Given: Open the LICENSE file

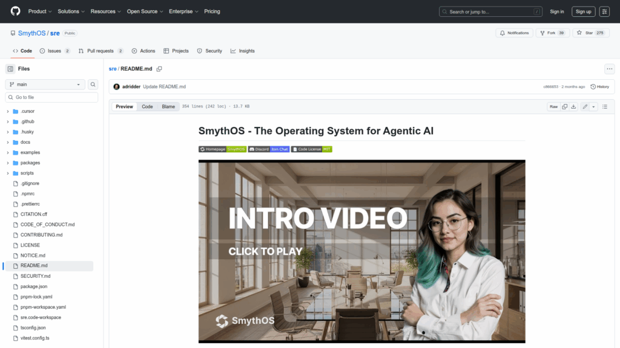Looking at the screenshot, I should (30, 245).
